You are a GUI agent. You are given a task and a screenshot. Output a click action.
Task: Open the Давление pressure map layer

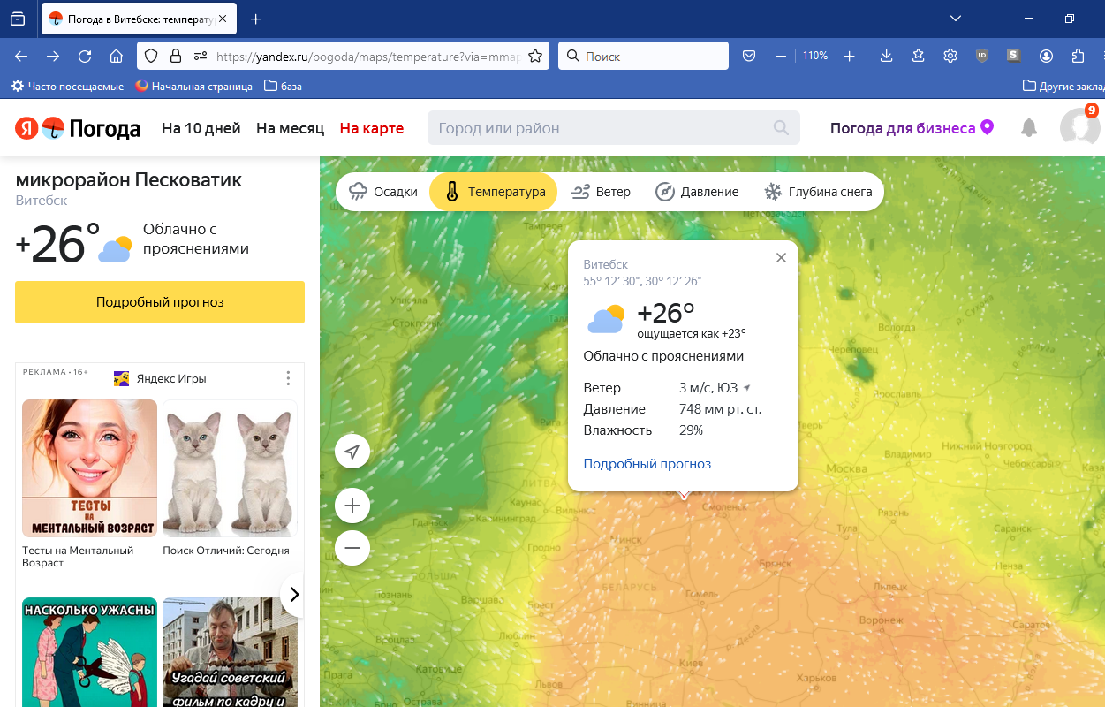pos(697,191)
